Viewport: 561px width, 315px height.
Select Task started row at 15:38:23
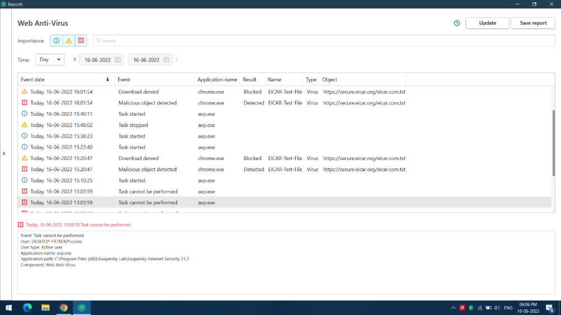(284, 136)
